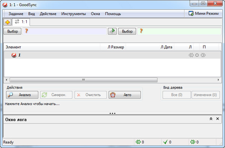Click the left Выбор folder button

click(12, 31)
